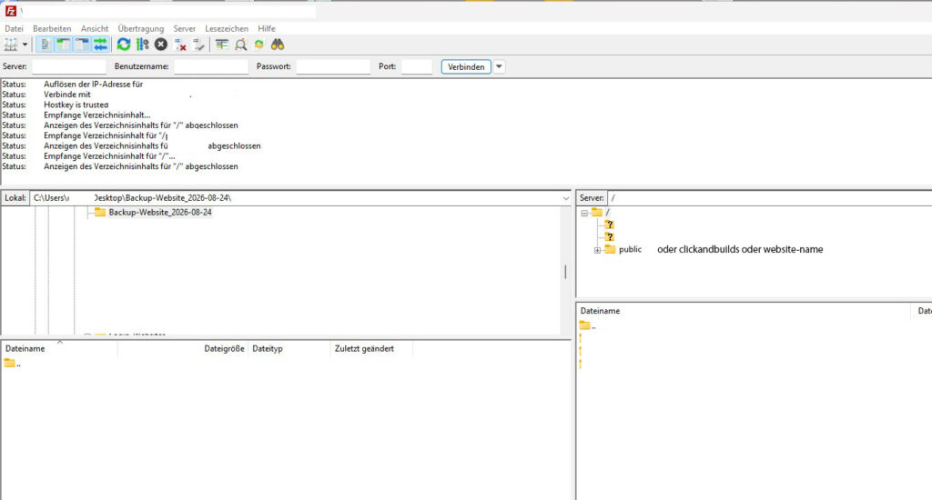The image size is (932, 500).
Task: Select the parent folder entry in remote list
Action: (x=588, y=325)
